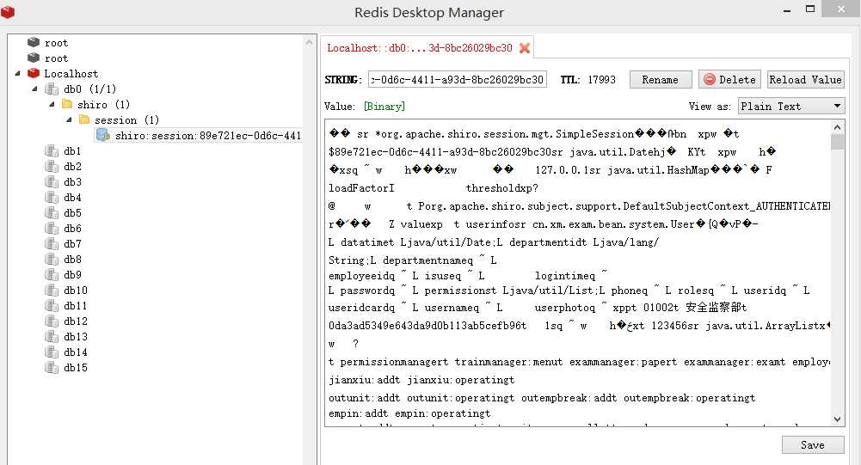The image size is (861, 465).
Task: Click the db9 database icon
Action: [x=52, y=274]
